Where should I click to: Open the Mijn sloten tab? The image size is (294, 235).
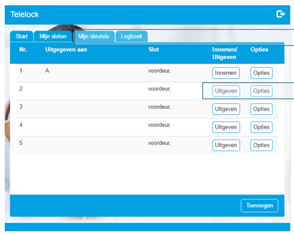pyautogui.click(x=53, y=36)
